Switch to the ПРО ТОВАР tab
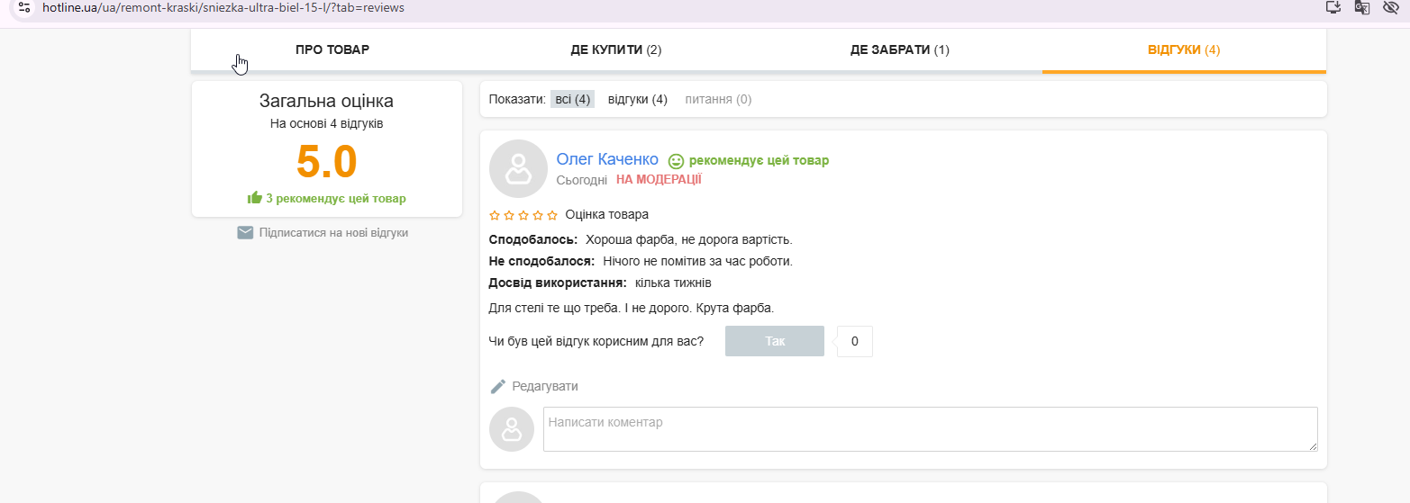1410x503 pixels. click(332, 49)
